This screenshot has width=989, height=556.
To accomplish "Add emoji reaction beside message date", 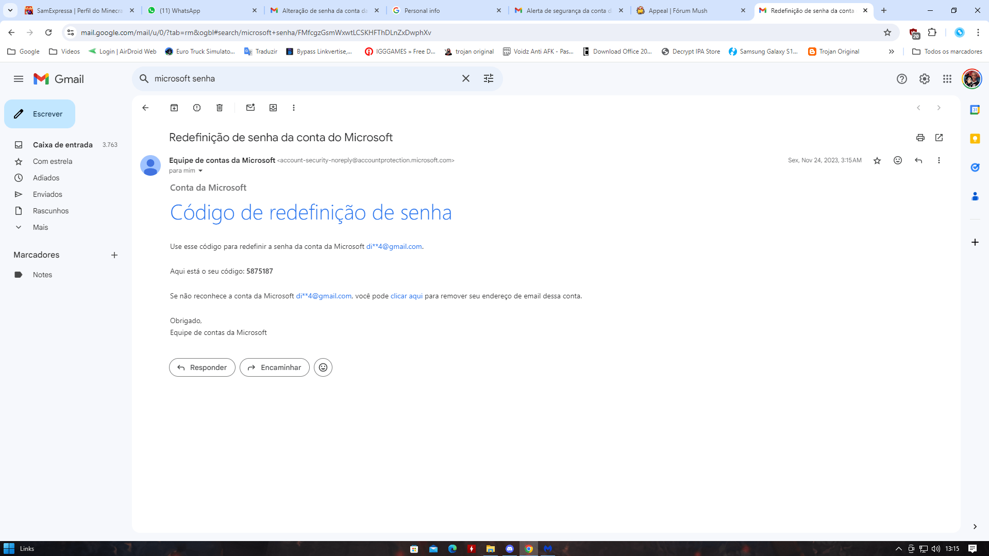I will point(898,161).
